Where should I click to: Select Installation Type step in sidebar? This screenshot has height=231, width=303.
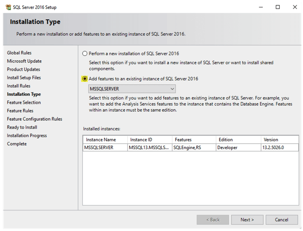point(24,94)
